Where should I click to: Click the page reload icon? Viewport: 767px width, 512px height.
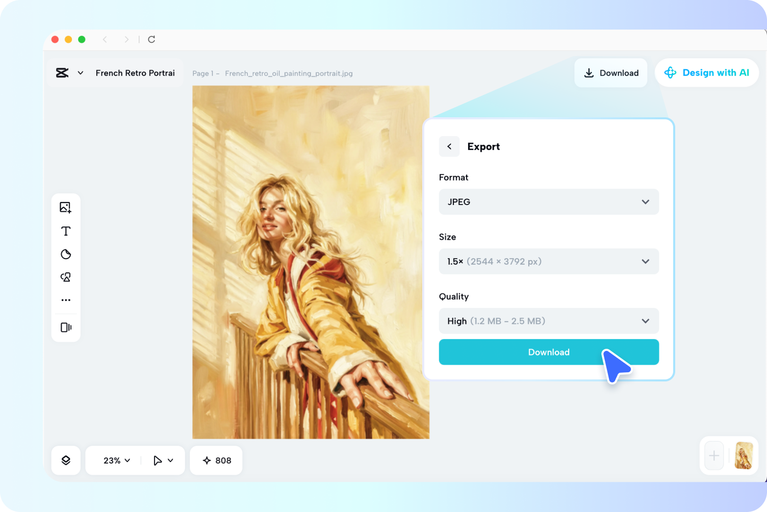151,39
